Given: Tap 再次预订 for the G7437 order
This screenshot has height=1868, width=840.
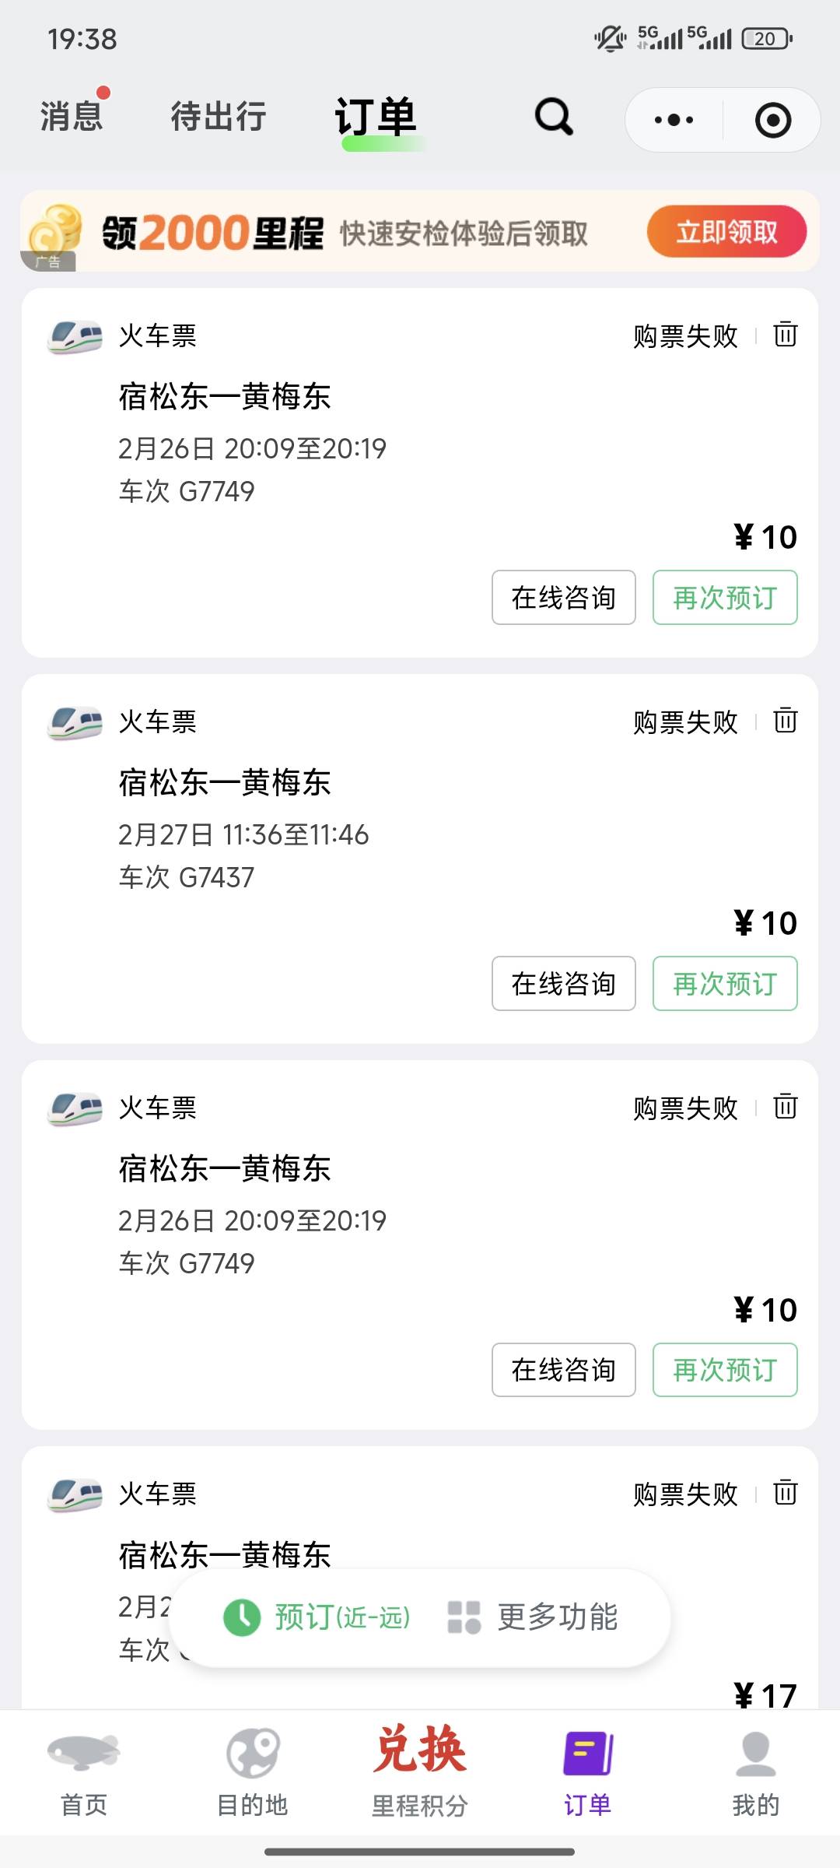Looking at the screenshot, I should [725, 984].
